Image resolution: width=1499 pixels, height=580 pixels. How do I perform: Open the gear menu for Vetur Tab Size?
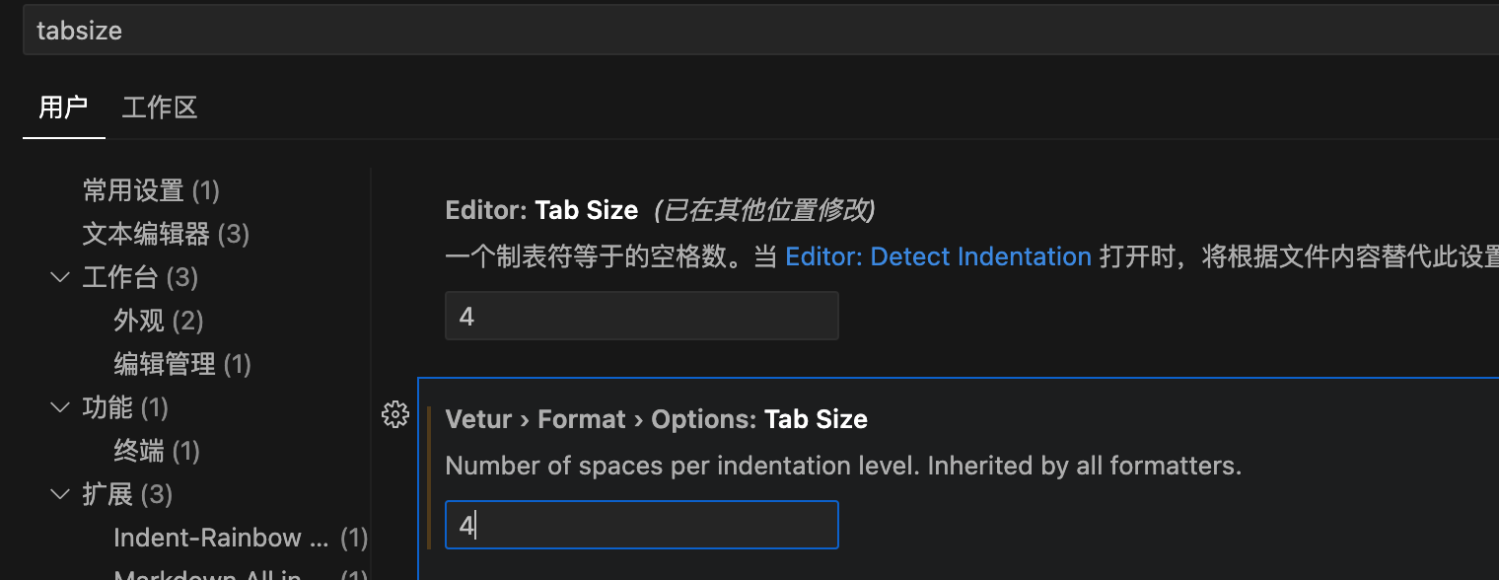click(x=394, y=415)
